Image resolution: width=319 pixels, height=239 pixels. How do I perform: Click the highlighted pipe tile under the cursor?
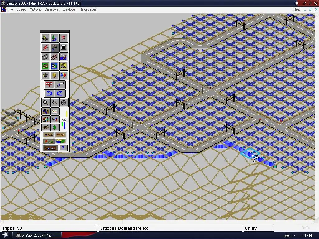click(x=250, y=153)
